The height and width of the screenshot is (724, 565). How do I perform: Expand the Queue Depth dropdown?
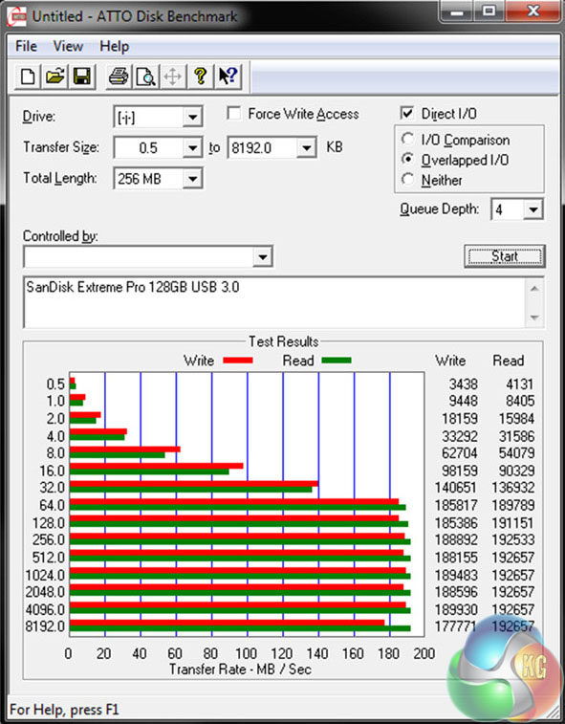tap(533, 210)
